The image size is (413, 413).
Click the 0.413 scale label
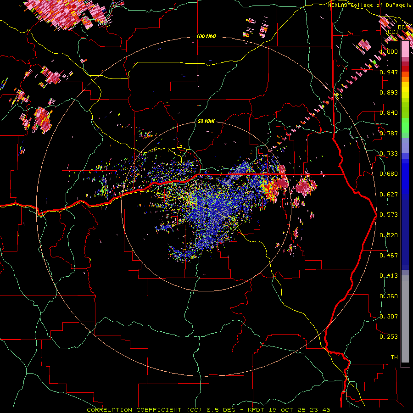click(x=389, y=276)
